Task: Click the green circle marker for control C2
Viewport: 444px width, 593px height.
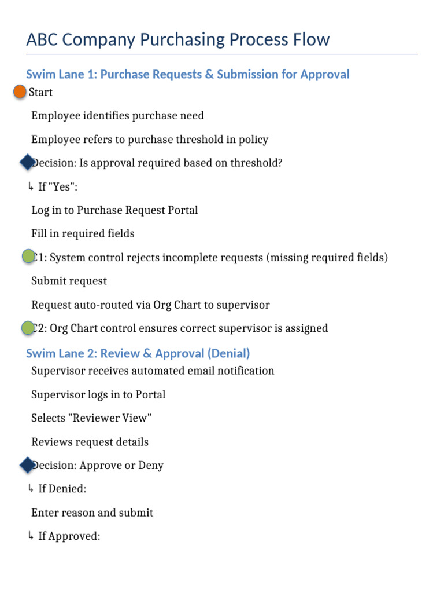Action: click(x=28, y=328)
